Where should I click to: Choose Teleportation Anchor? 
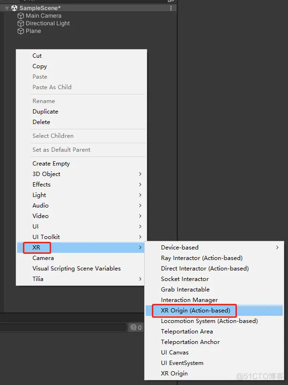tap(214, 342)
